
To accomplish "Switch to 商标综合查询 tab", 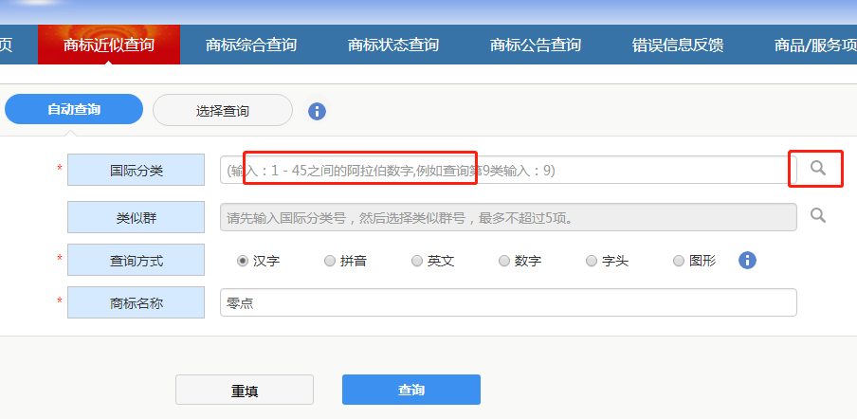I will click(251, 45).
